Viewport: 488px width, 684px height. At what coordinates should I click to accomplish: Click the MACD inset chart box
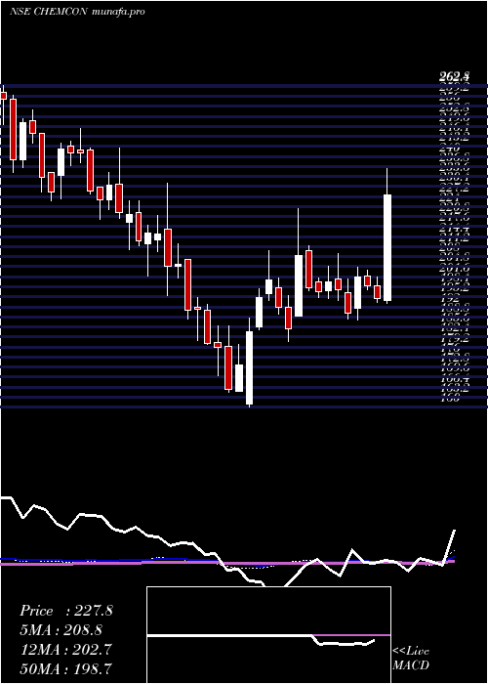click(268, 635)
